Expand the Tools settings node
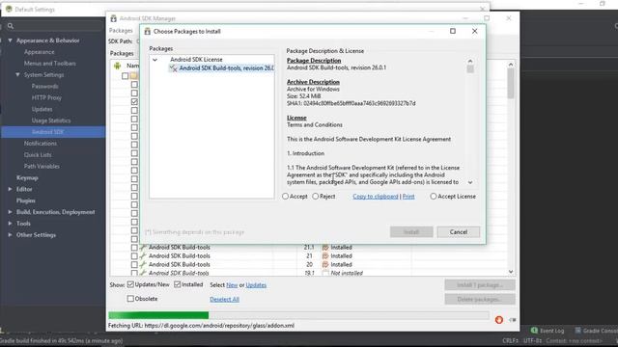618x347 pixels. [10, 224]
